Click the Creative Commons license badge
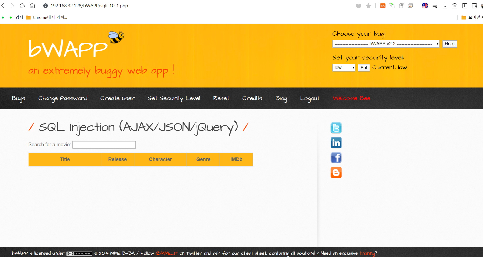The image size is (483, 257). tap(79, 253)
